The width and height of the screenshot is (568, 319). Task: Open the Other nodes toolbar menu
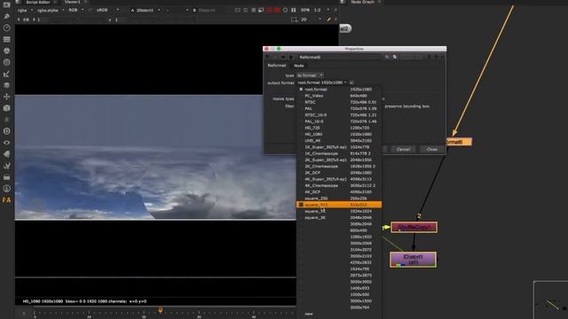pos(6,177)
